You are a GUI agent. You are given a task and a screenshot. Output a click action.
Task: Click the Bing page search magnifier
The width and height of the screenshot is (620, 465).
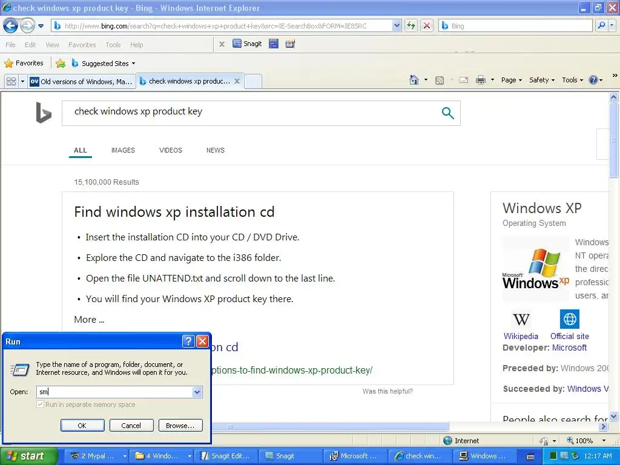tap(447, 113)
